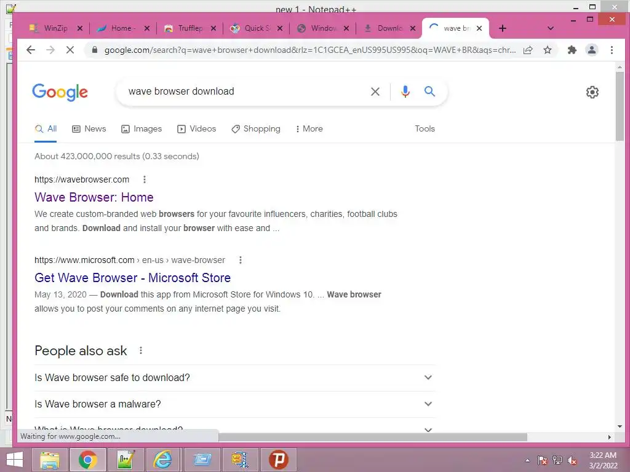
Task: Open a new Chrome tab
Action: pyautogui.click(x=502, y=28)
